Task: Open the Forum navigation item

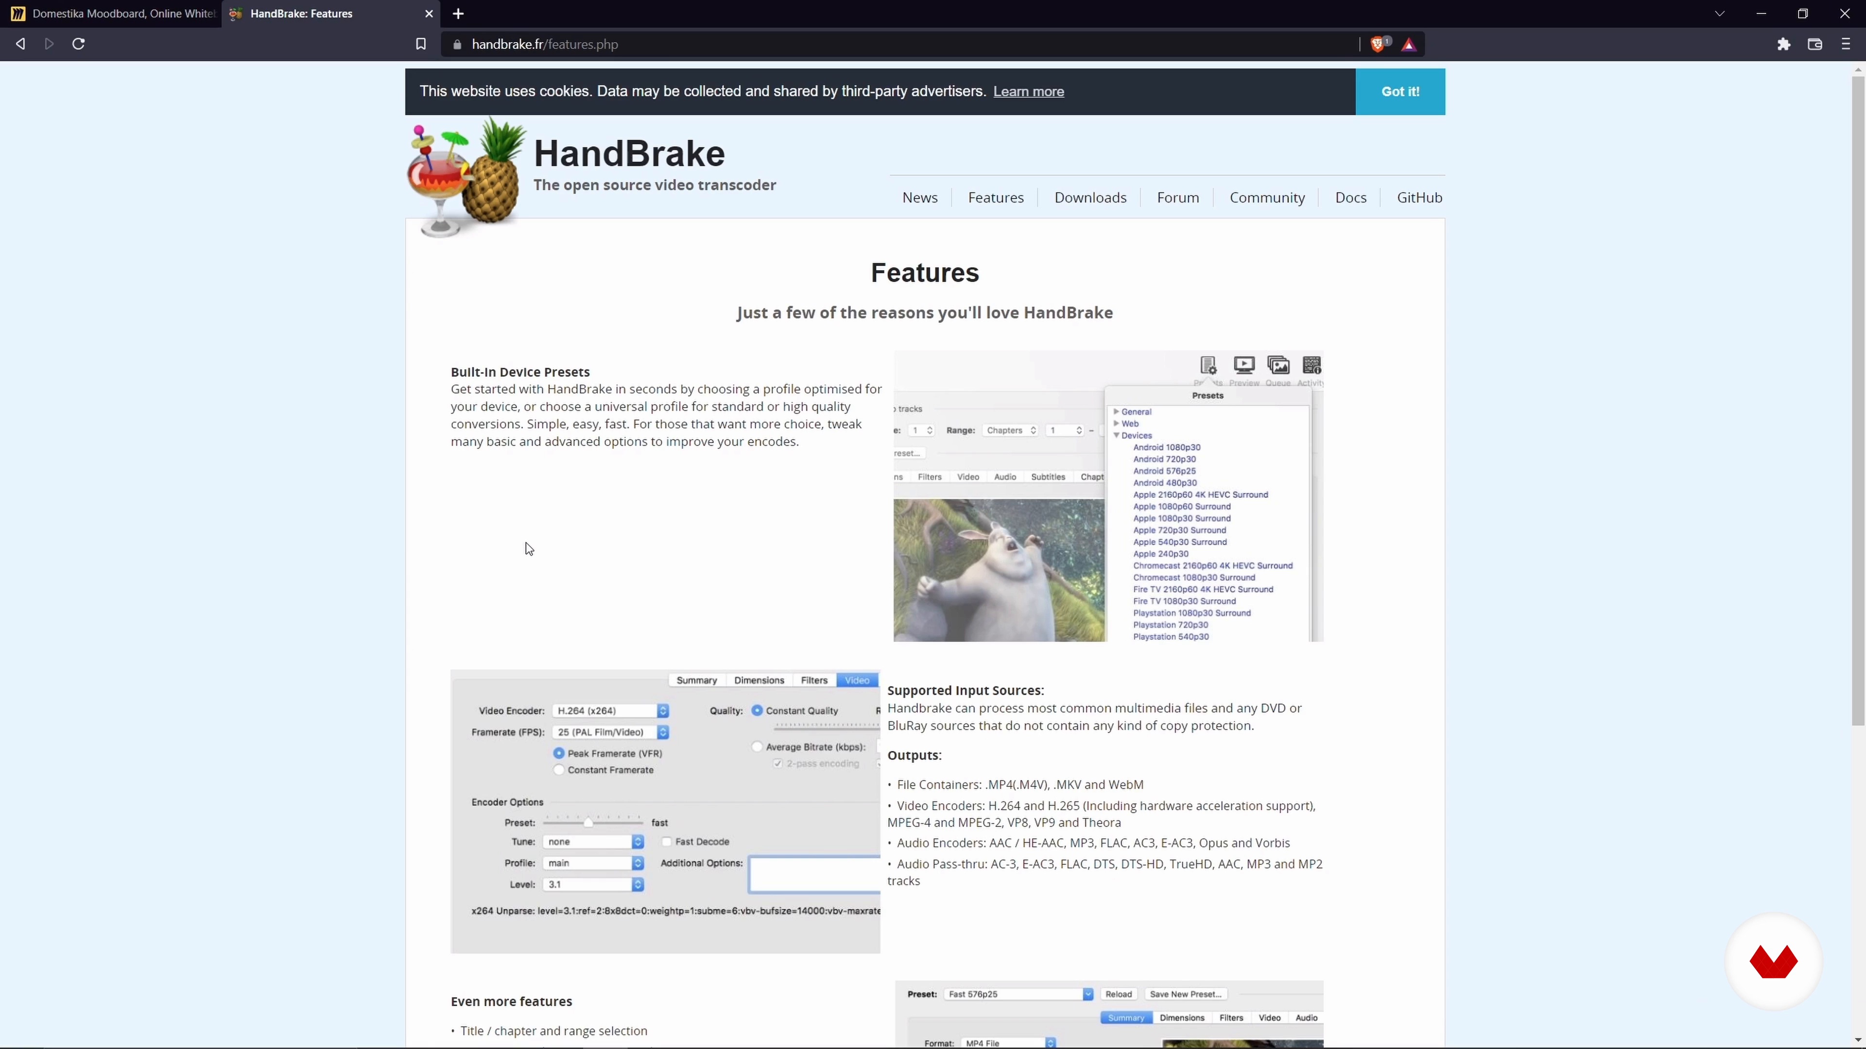Action: click(x=1178, y=198)
